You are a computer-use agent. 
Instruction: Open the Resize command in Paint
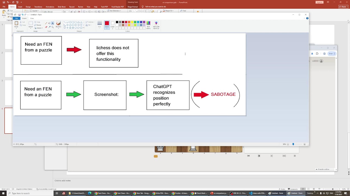coord(38,25)
